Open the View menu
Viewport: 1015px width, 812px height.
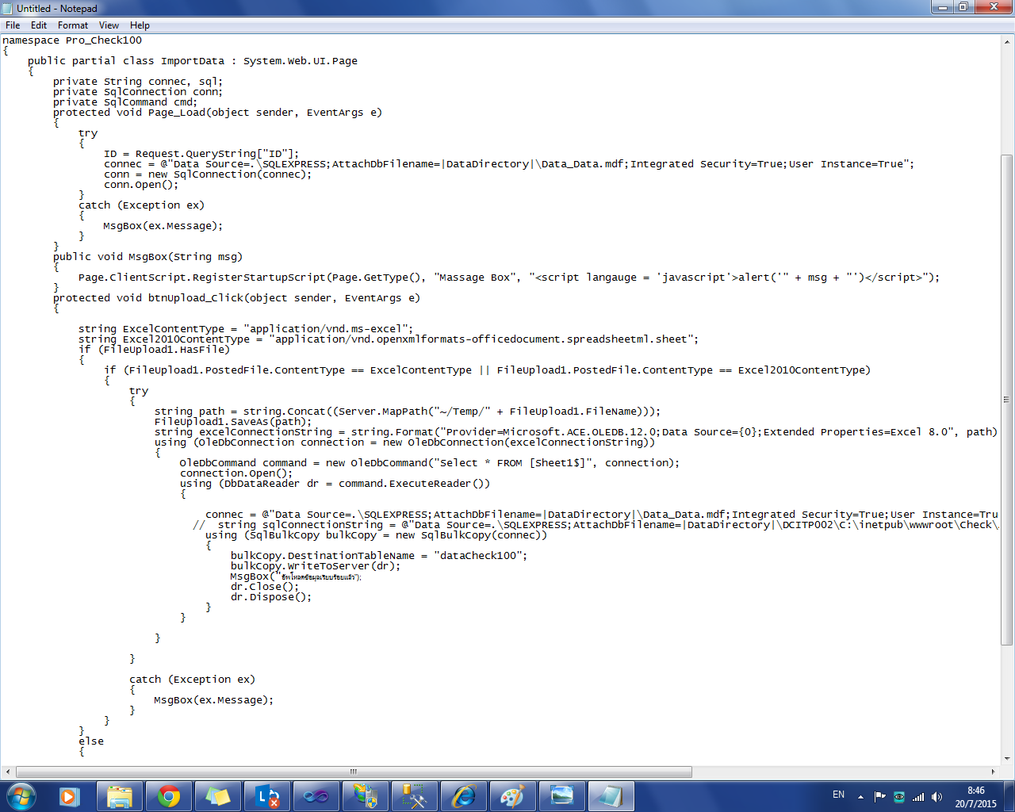click(x=109, y=25)
